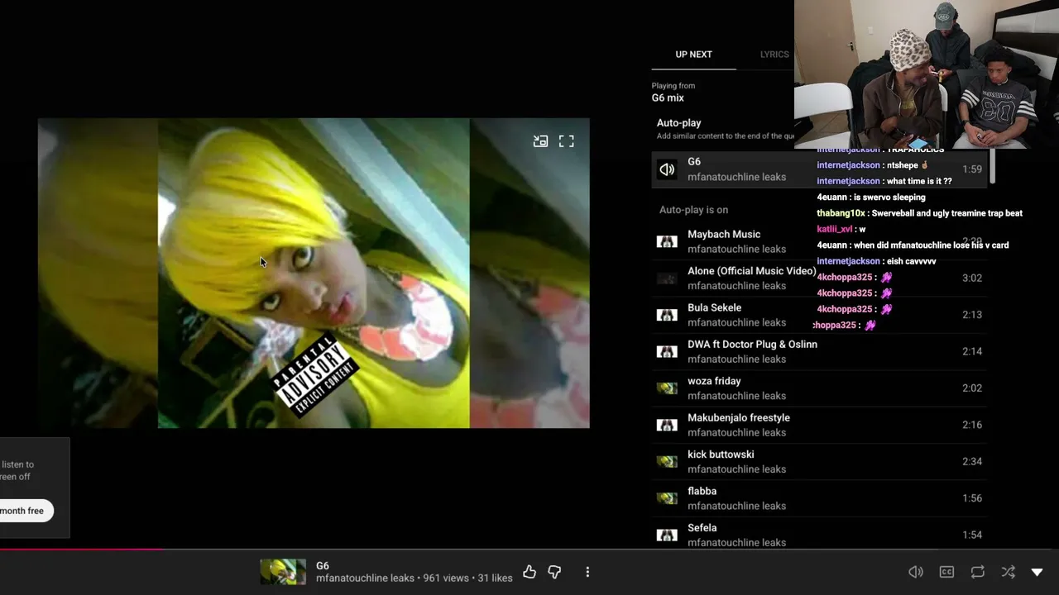Collapse the player page with the down arrow
This screenshot has width=1059, height=595.
[1037, 572]
